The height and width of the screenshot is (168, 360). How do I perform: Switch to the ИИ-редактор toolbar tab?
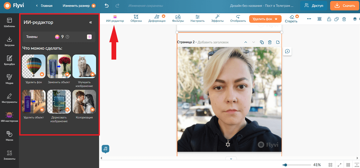(x=115, y=19)
